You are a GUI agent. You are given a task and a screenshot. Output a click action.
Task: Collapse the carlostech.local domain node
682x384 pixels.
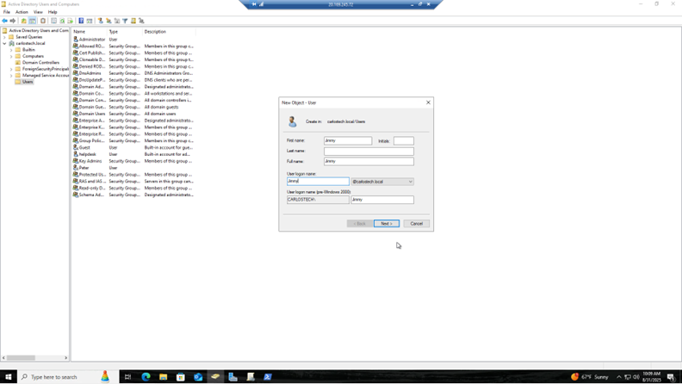tap(4, 43)
